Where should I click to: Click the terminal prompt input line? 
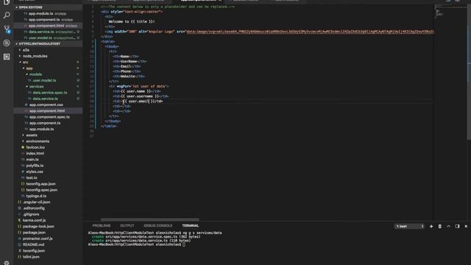click(137, 244)
